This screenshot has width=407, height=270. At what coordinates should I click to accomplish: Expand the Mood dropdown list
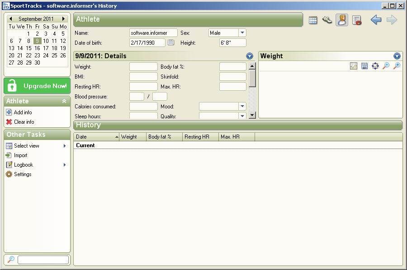pyautogui.click(x=242, y=107)
